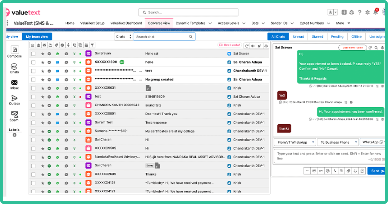Search within conversation using magnifier icon
The width and height of the screenshot is (388, 204).
click(376, 48)
